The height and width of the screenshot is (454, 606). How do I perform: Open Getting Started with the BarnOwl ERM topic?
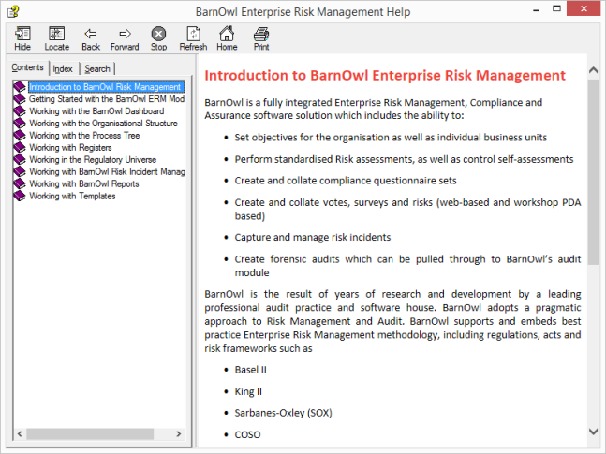pos(107,99)
